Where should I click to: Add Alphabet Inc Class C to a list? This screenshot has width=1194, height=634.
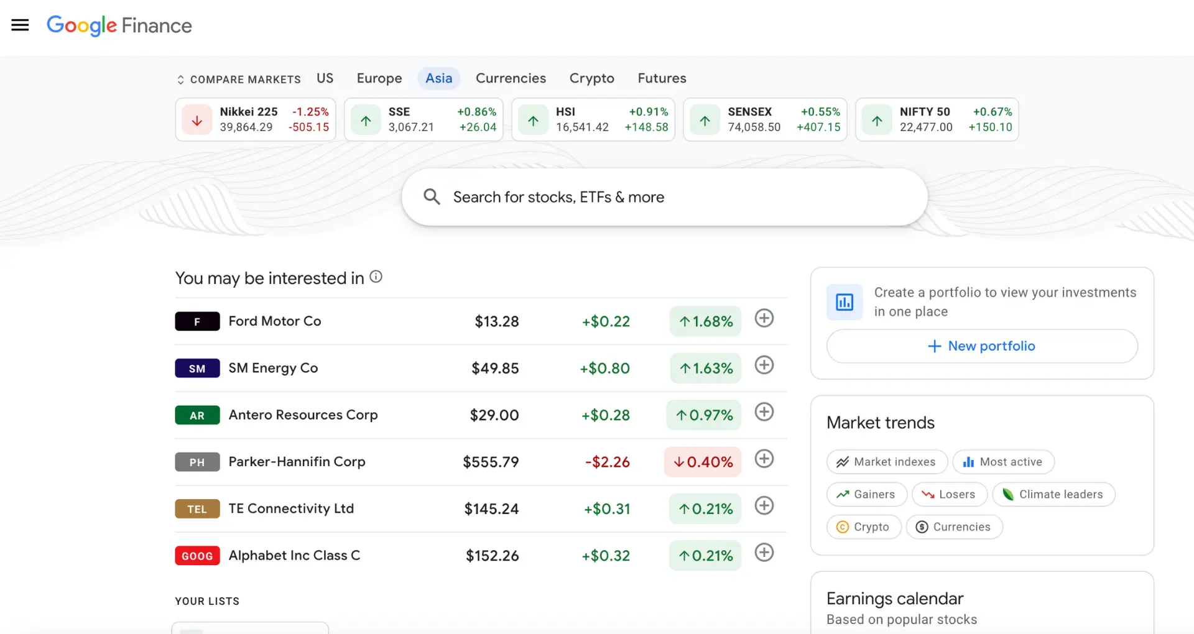764,553
